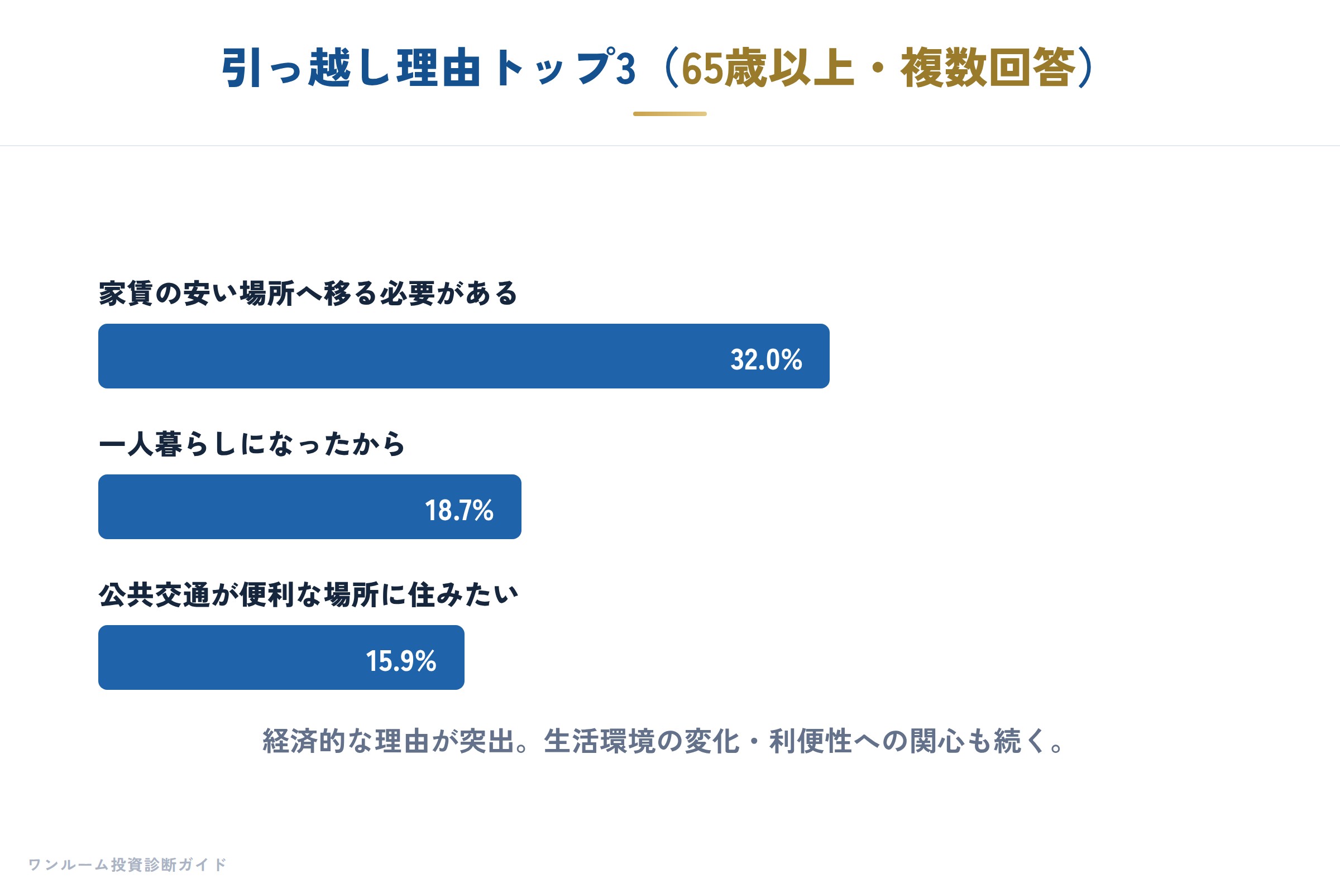The width and height of the screenshot is (1340, 893).
Task: Click the summary sentence 経済的な理由が突出
Action: tap(388, 741)
